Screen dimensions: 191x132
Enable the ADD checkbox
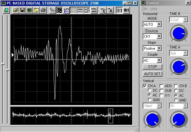point(161,86)
